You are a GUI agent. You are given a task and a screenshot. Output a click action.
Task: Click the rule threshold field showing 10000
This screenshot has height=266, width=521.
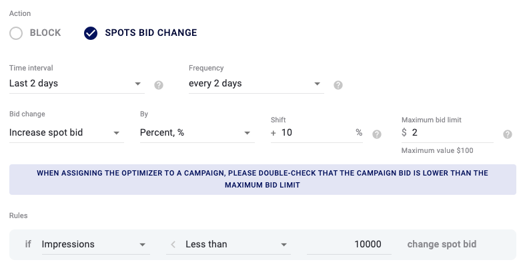point(349,245)
